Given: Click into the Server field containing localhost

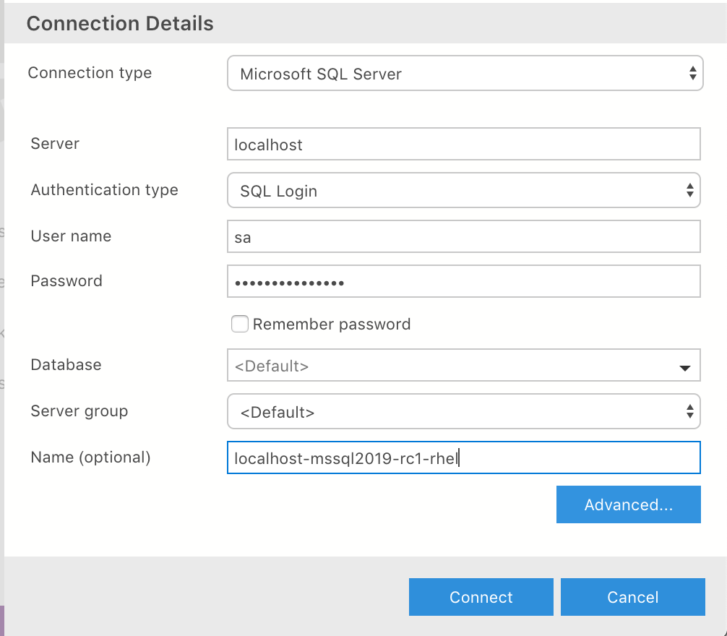Looking at the screenshot, I should [463, 145].
